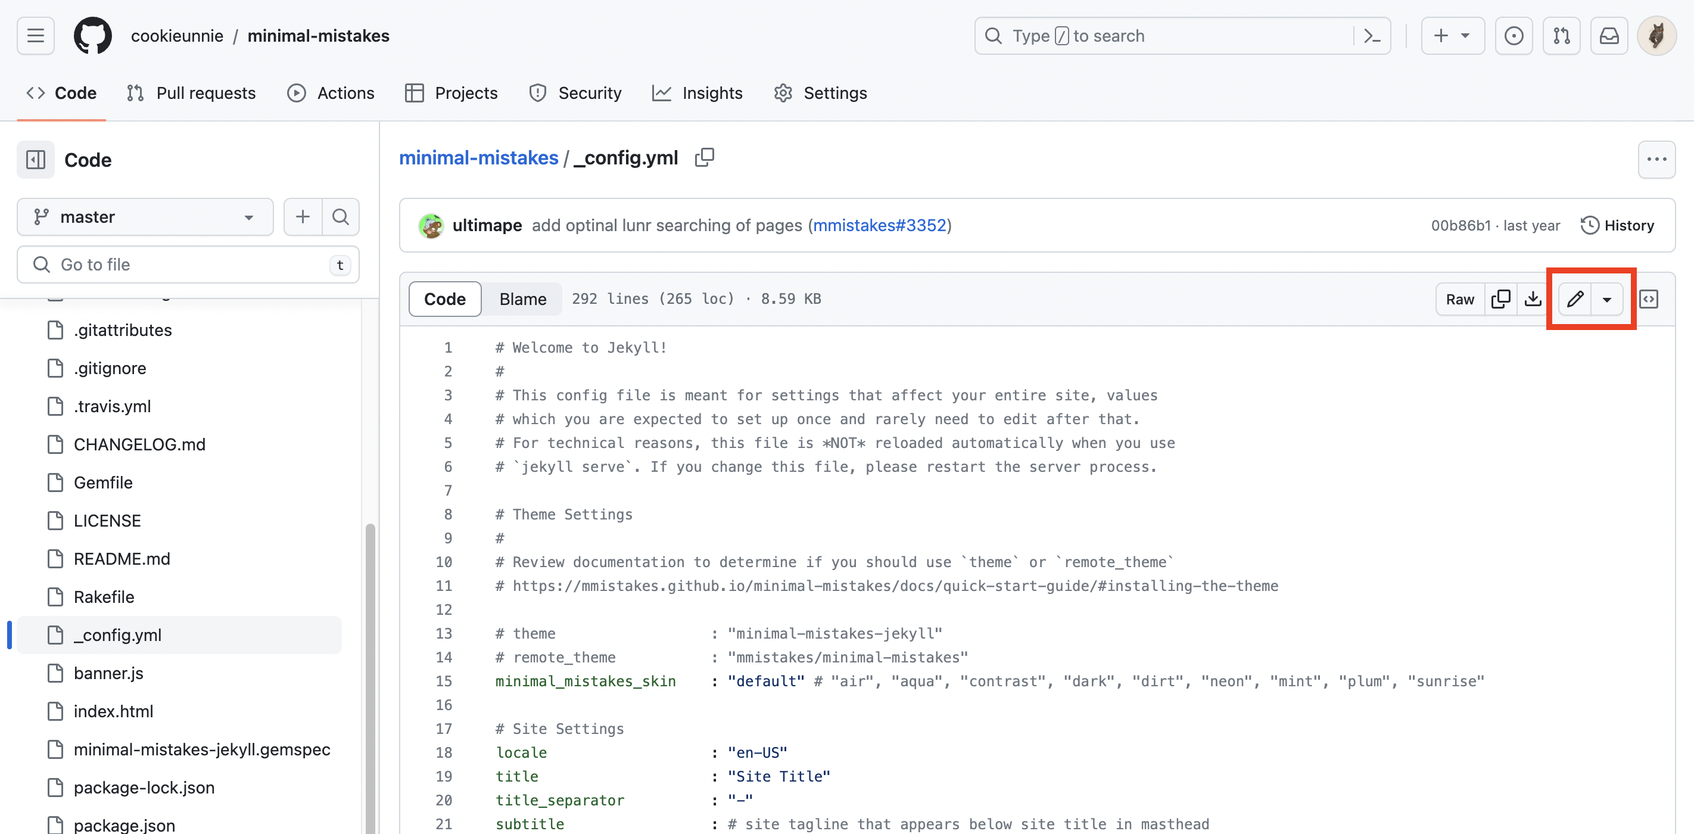Select the Code view tab of file
1694x834 pixels.
(444, 299)
